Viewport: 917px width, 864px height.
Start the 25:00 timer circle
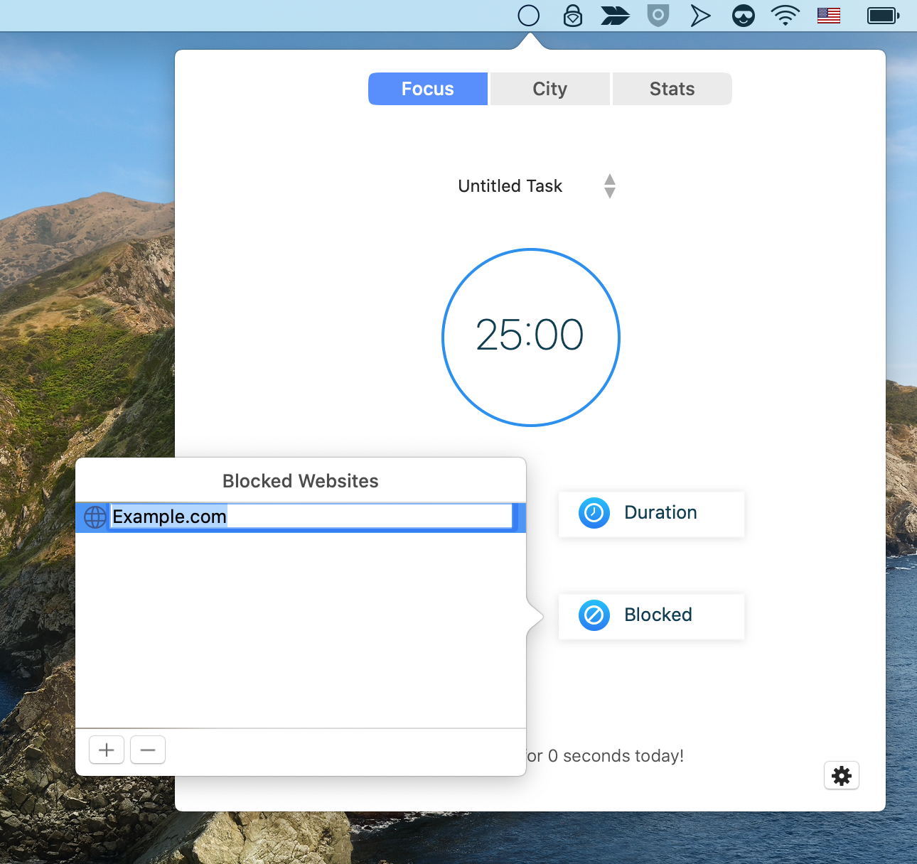coord(530,337)
